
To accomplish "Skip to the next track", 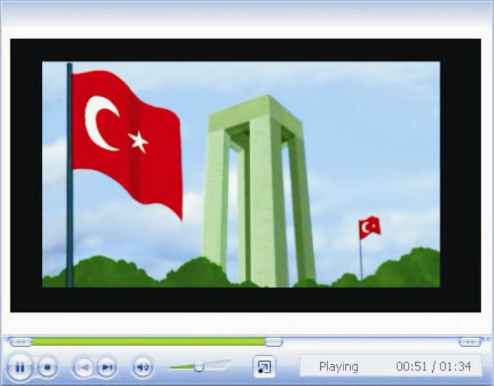I will pyautogui.click(x=107, y=367).
